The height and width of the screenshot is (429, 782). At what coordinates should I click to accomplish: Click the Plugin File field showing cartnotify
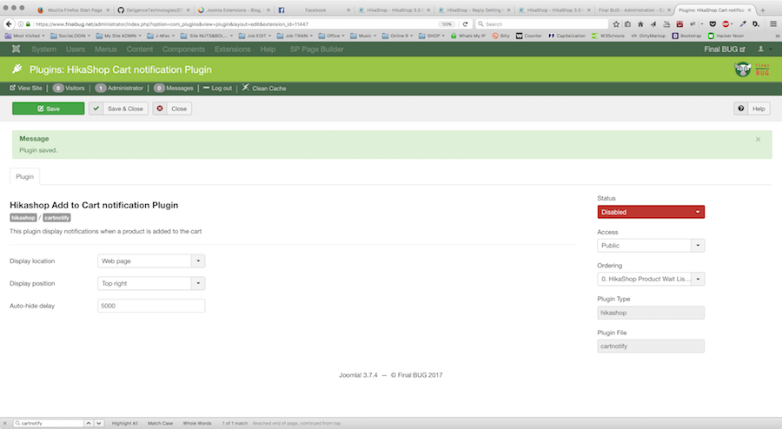pos(651,346)
